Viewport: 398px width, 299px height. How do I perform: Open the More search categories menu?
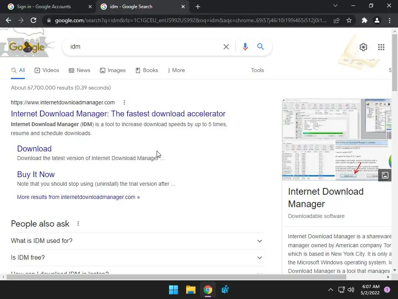(176, 70)
